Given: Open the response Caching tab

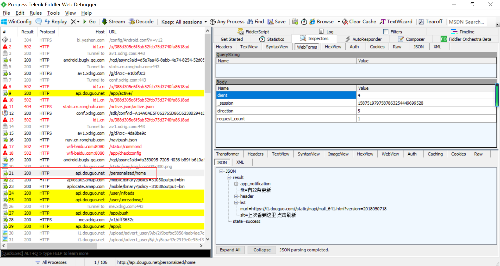Looking at the screenshot, I should (x=435, y=154).
